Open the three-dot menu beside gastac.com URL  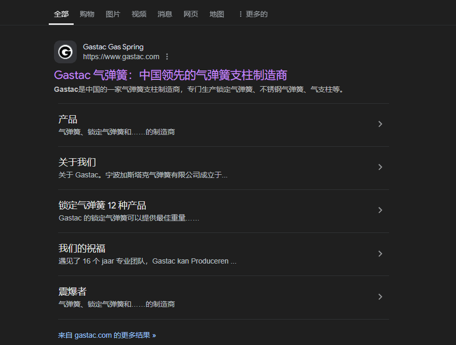point(167,57)
